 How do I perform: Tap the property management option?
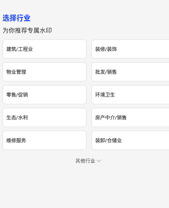(44, 72)
